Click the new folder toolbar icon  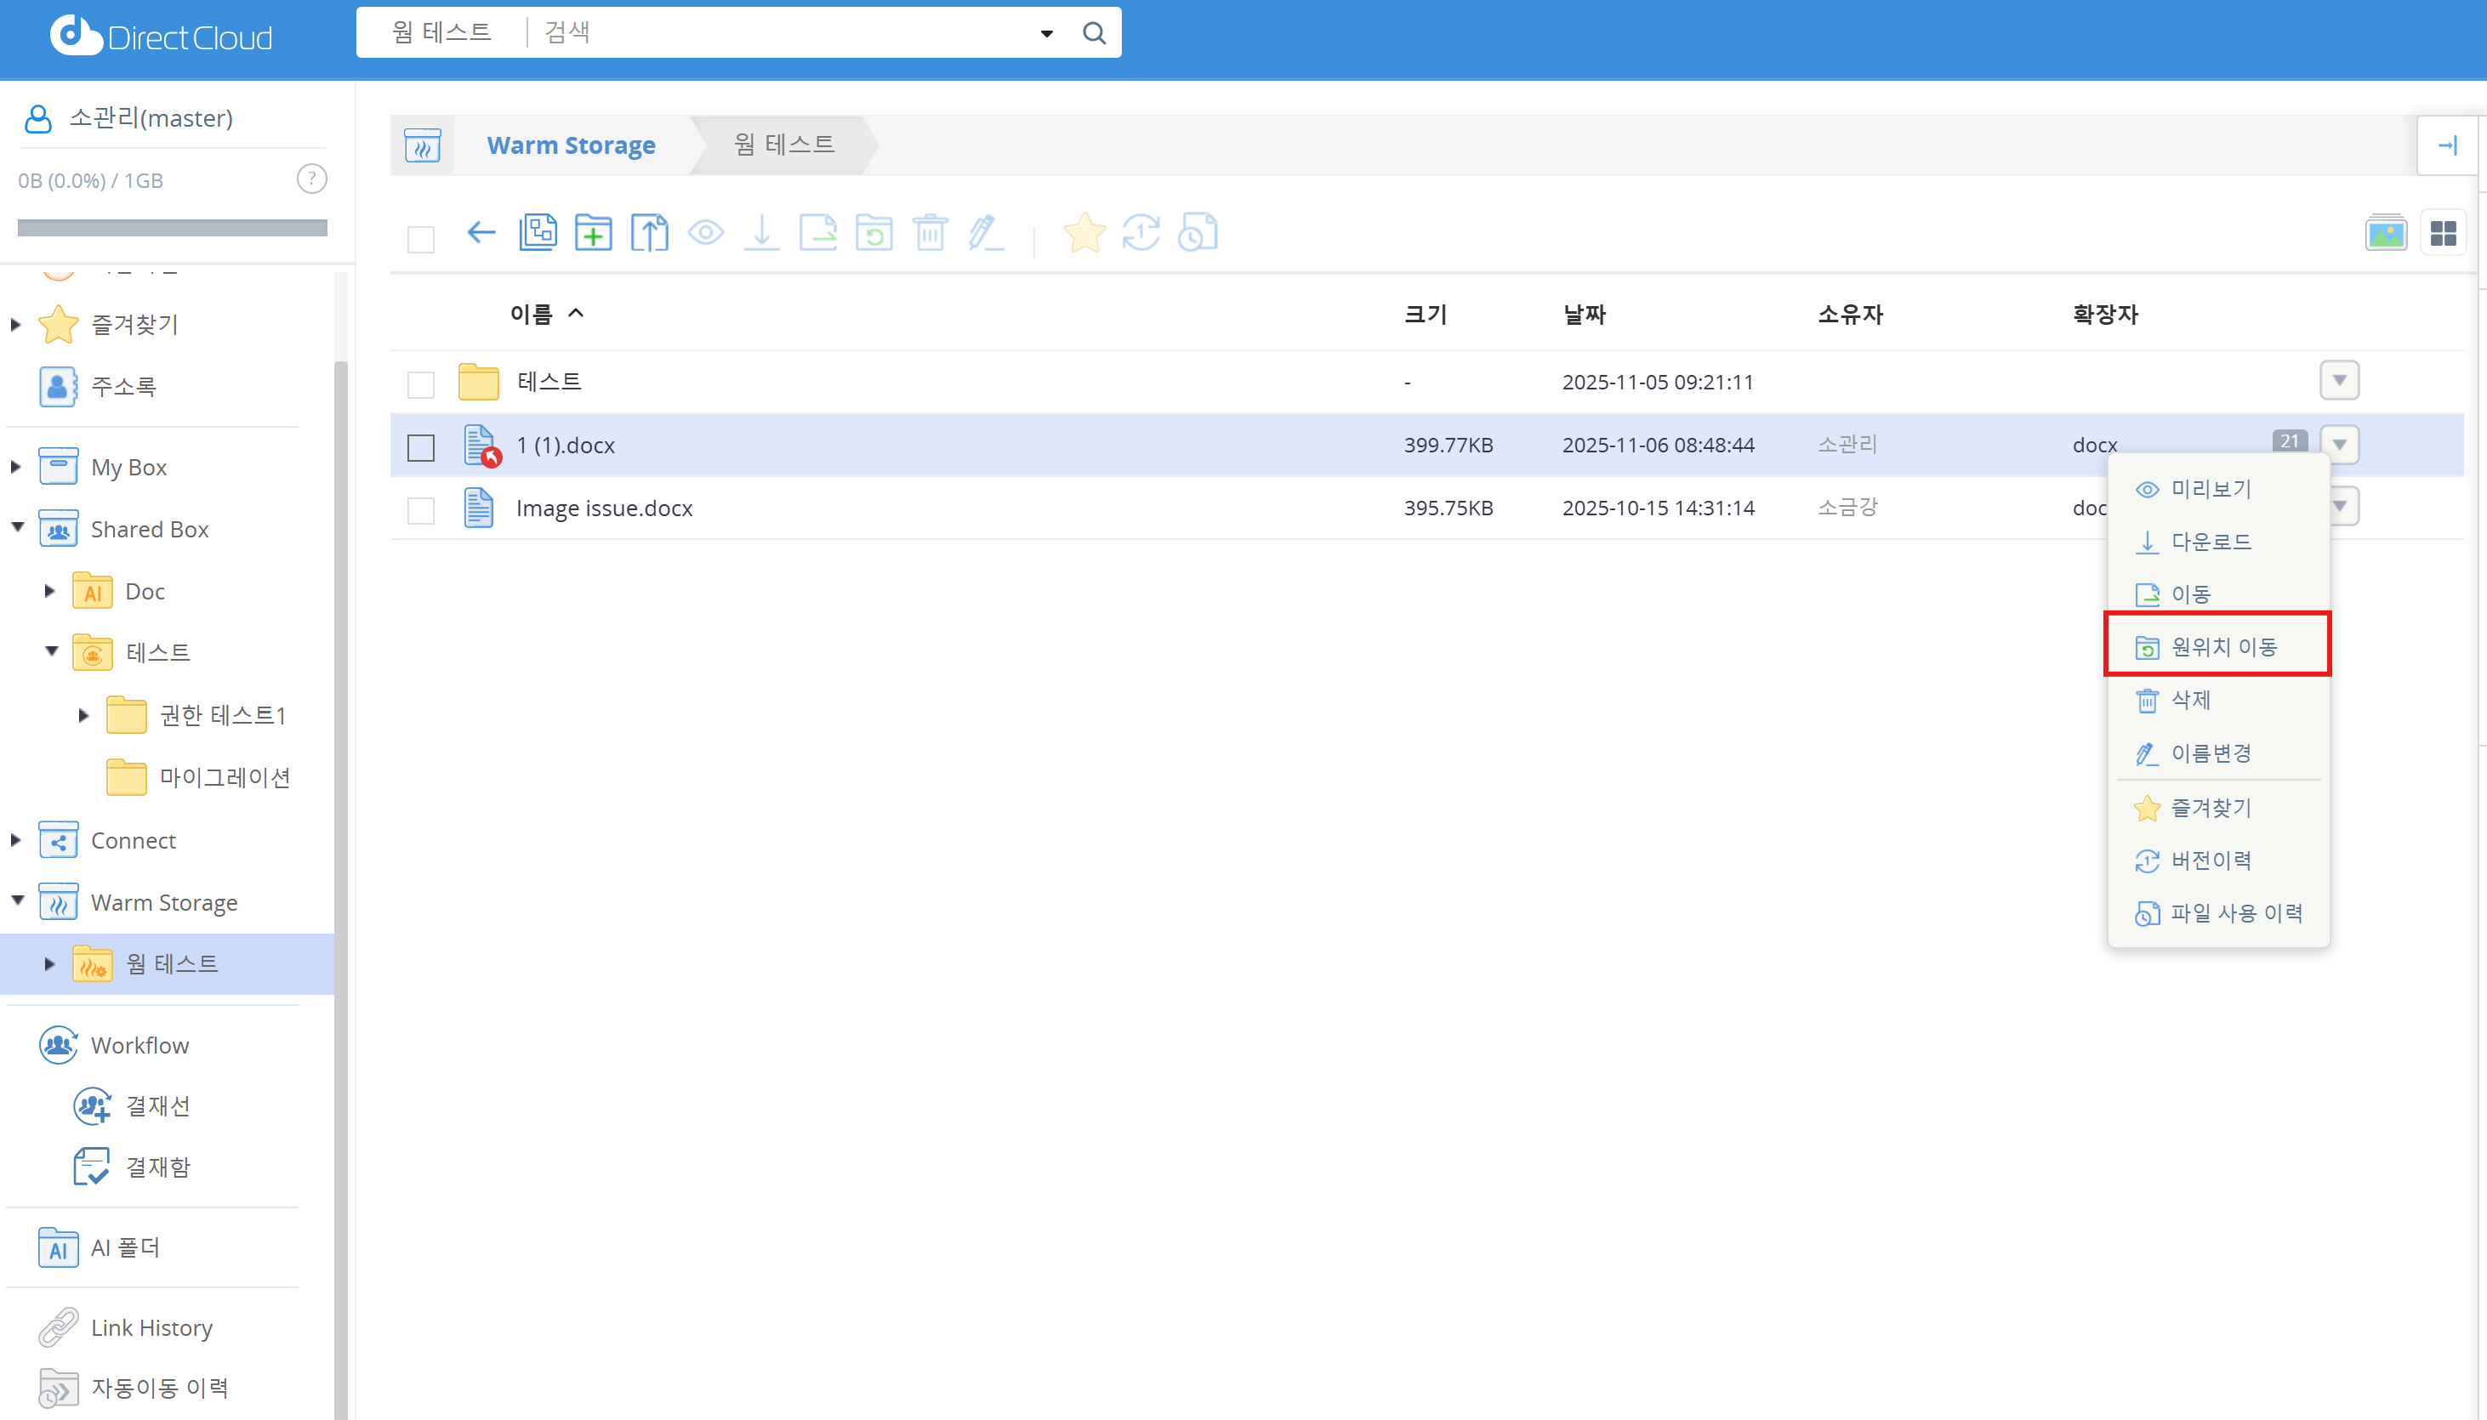[593, 233]
